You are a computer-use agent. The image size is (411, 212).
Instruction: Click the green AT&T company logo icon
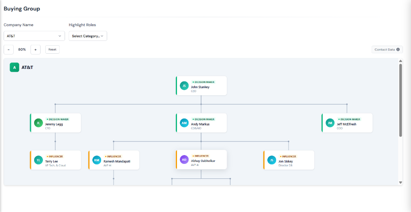pyautogui.click(x=14, y=67)
